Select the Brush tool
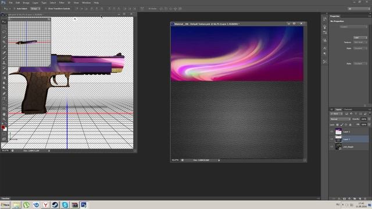372x209 pixels. point(4,57)
